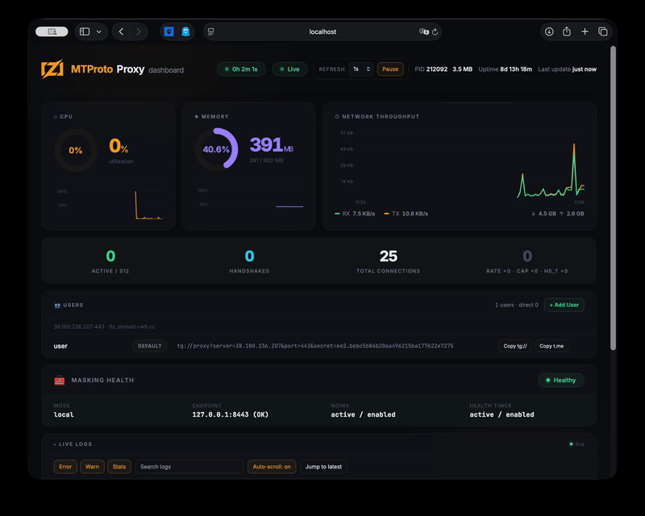Click the share icon in toolbar

pyautogui.click(x=567, y=31)
